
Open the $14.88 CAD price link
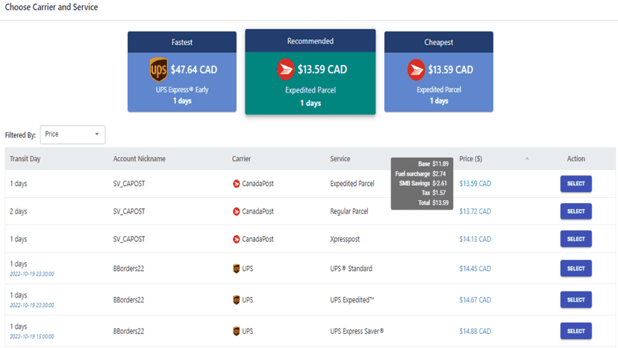[x=475, y=331]
